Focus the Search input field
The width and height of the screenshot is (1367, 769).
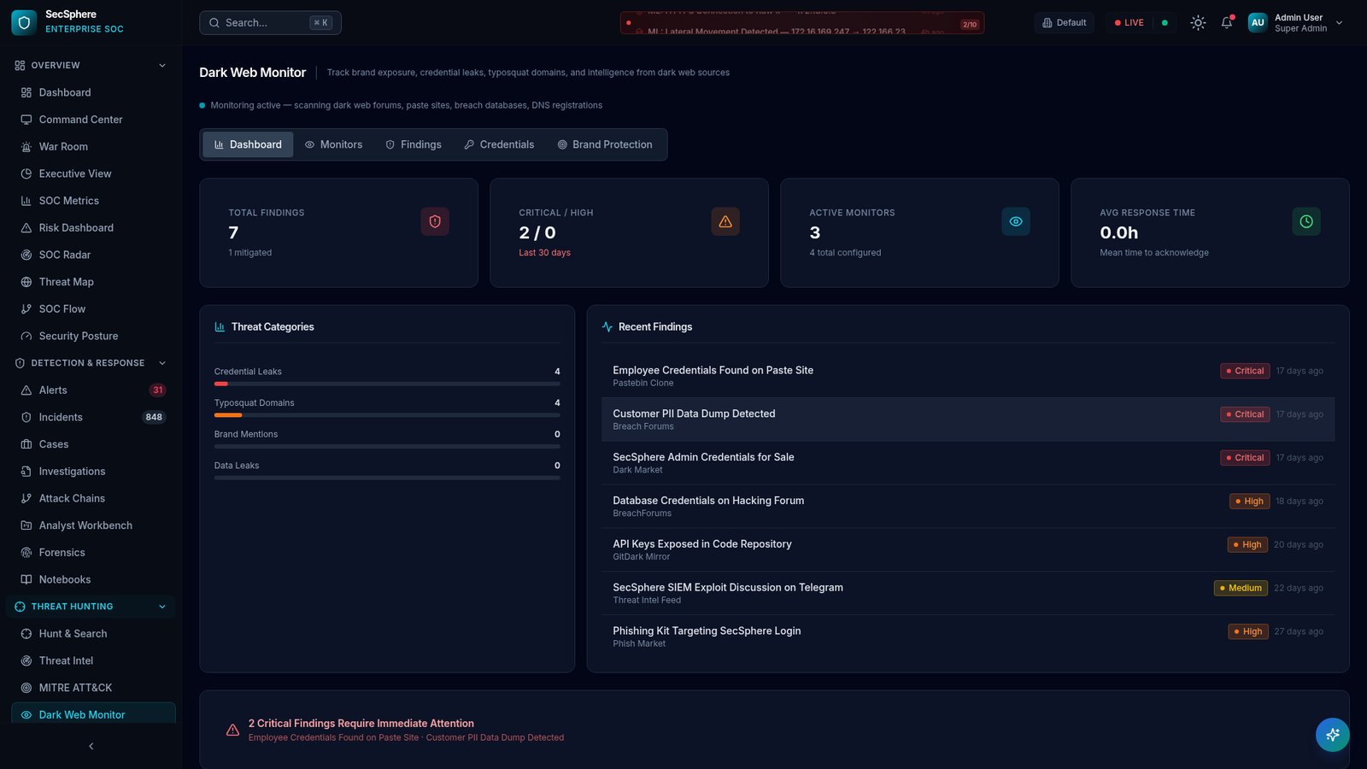[x=270, y=23]
